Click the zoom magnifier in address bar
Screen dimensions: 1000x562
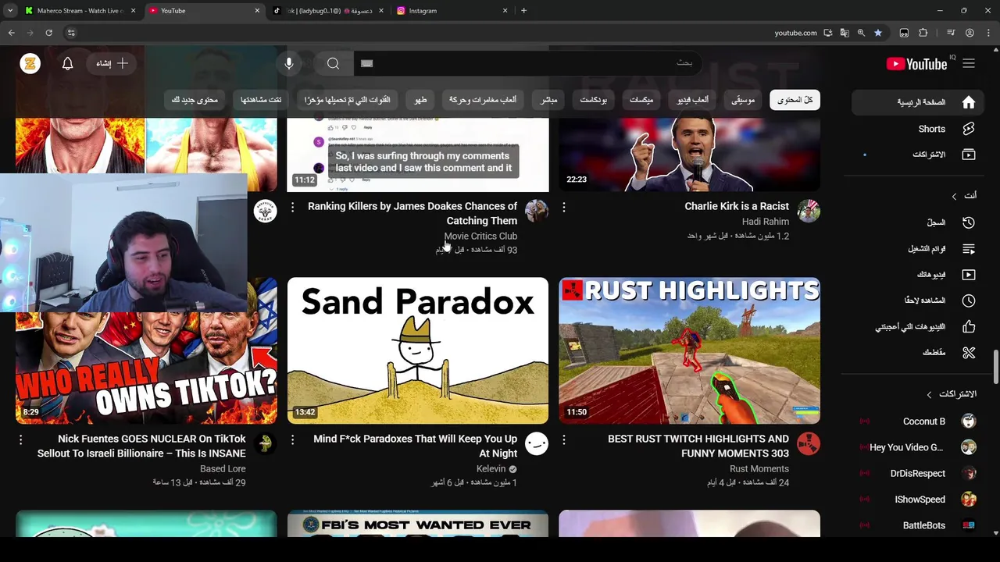[x=861, y=33]
